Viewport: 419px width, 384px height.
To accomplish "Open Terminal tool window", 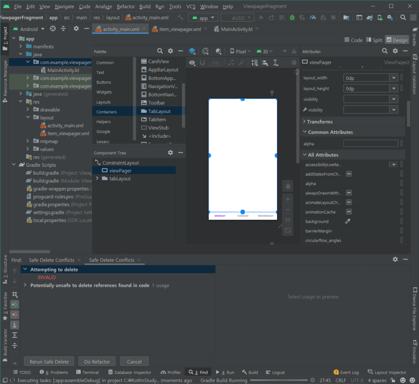I will coord(87,372).
